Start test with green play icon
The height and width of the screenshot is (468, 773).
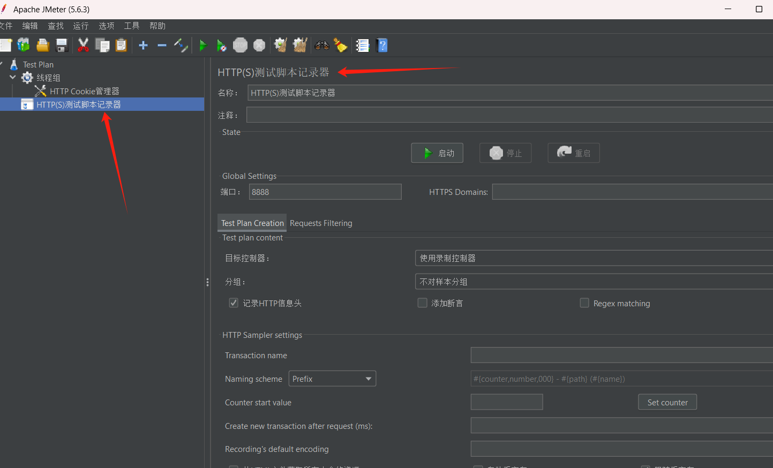[203, 46]
